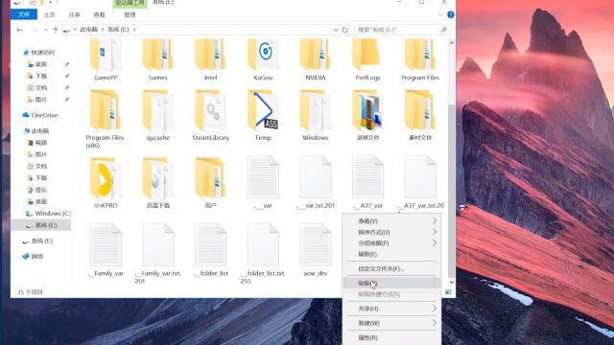Expand the 排序方式(O) submenu arrow
Viewport: 614px width, 345px height.
435,232
